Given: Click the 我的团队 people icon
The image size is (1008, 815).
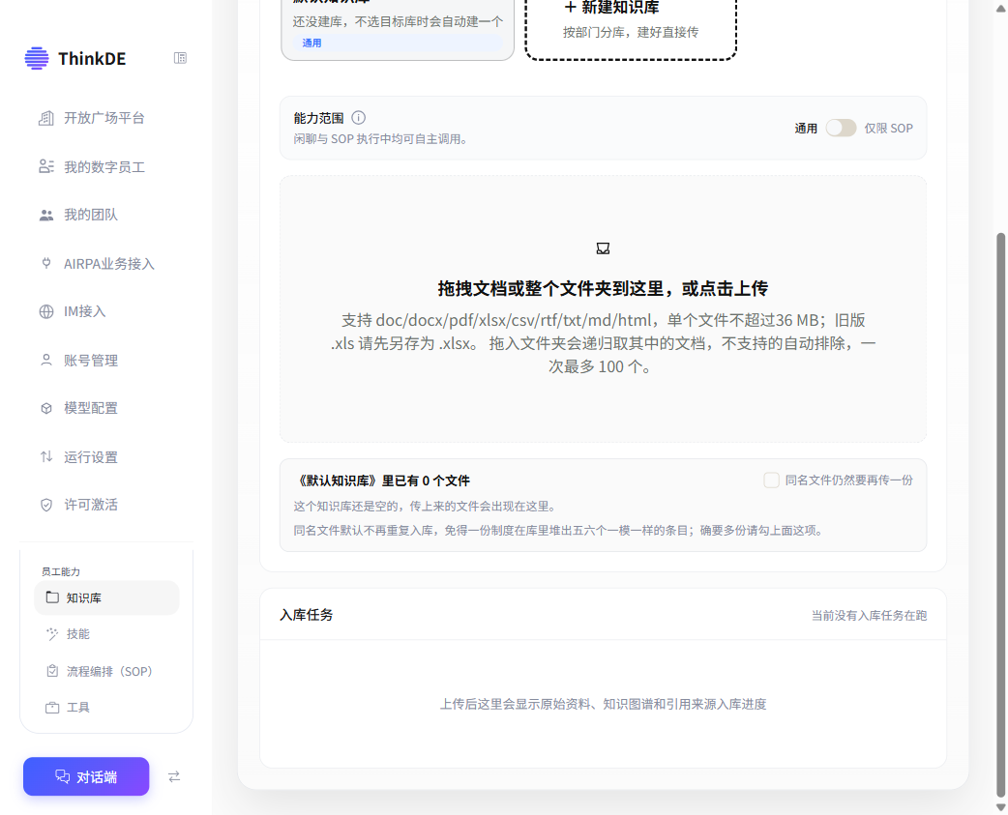Looking at the screenshot, I should pyautogui.click(x=46, y=216).
